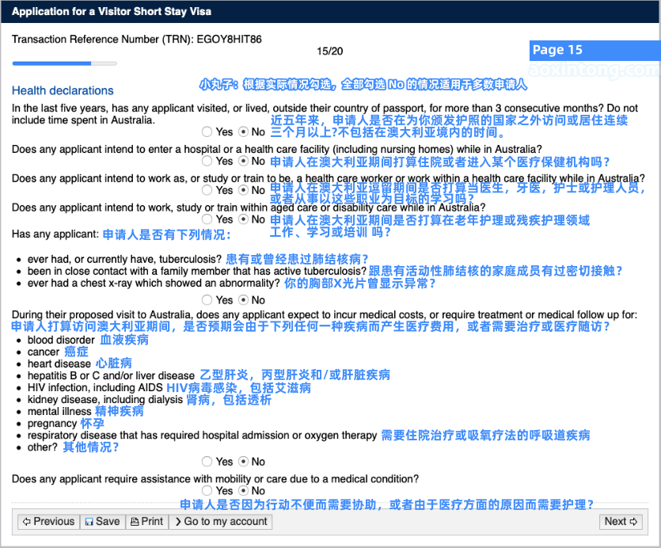661x548 pixels.
Task: Select Yes for mobility assistance question
Action: [x=207, y=491]
